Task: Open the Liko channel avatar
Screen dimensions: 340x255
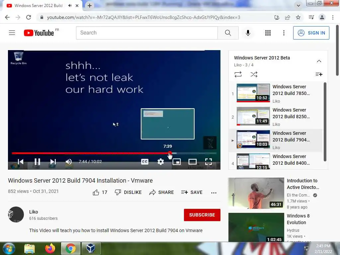Action: pos(16,214)
